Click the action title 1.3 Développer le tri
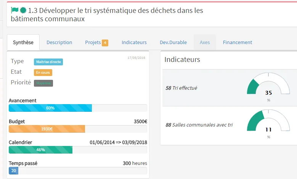297x179 pixels. [x=107, y=14]
